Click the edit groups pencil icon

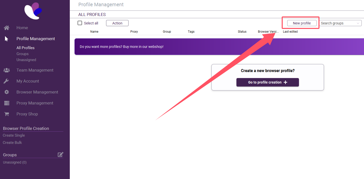point(61,155)
